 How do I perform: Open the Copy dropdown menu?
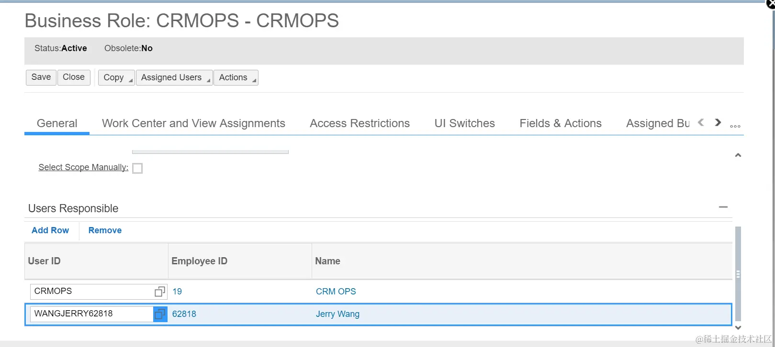[x=116, y=77]
